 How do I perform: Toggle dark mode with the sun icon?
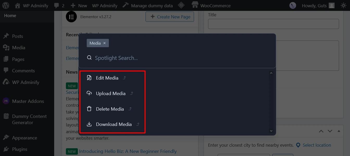coord(343,5)
